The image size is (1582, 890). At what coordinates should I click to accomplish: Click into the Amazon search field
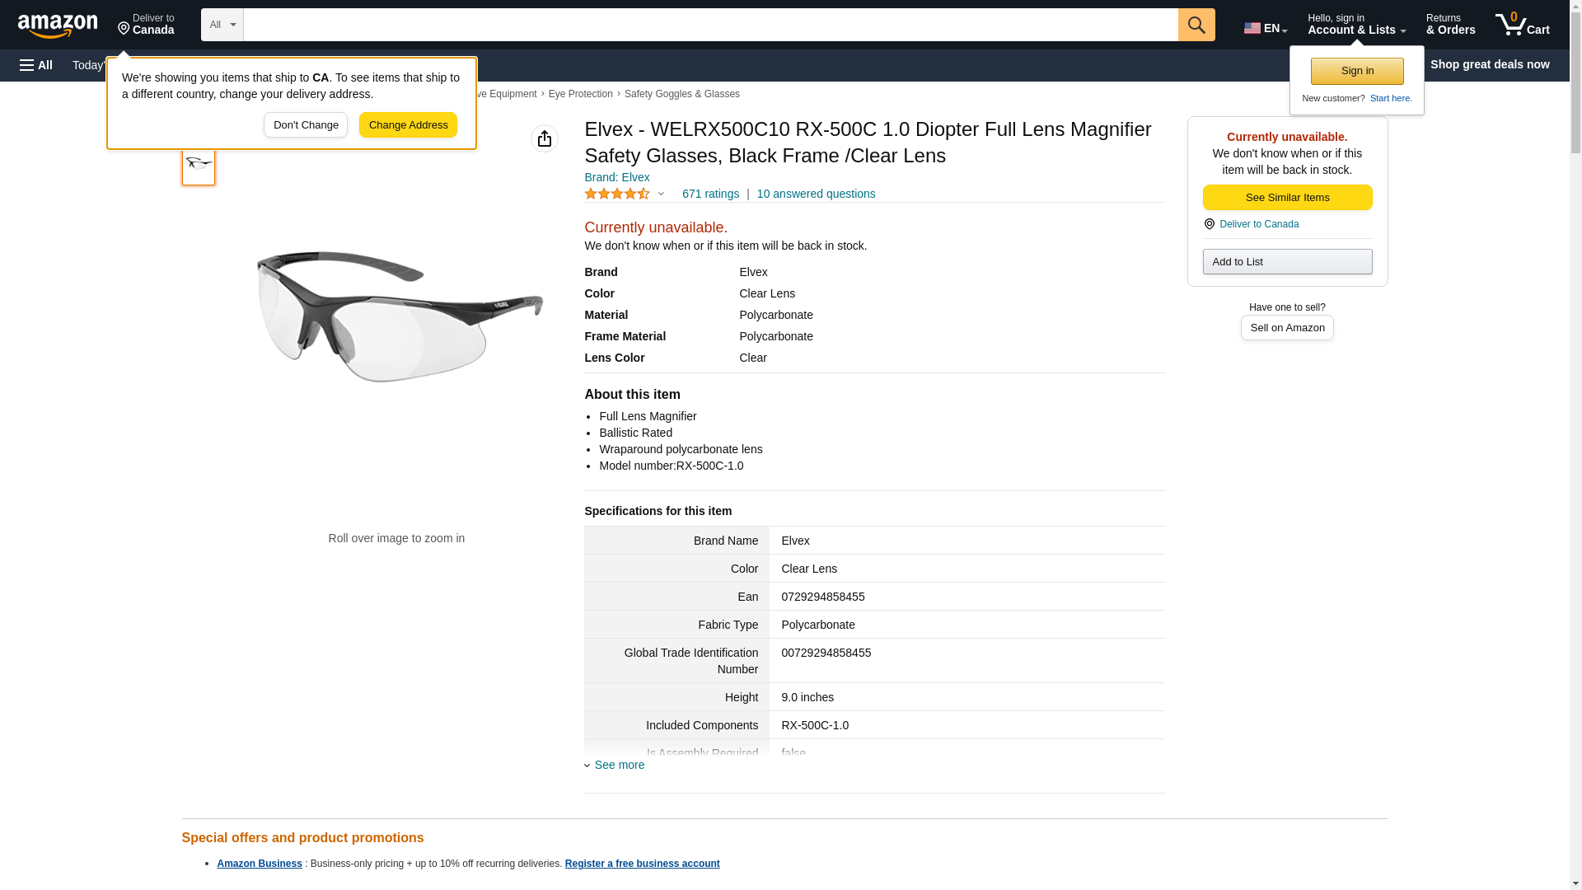(x=710, y=25)
